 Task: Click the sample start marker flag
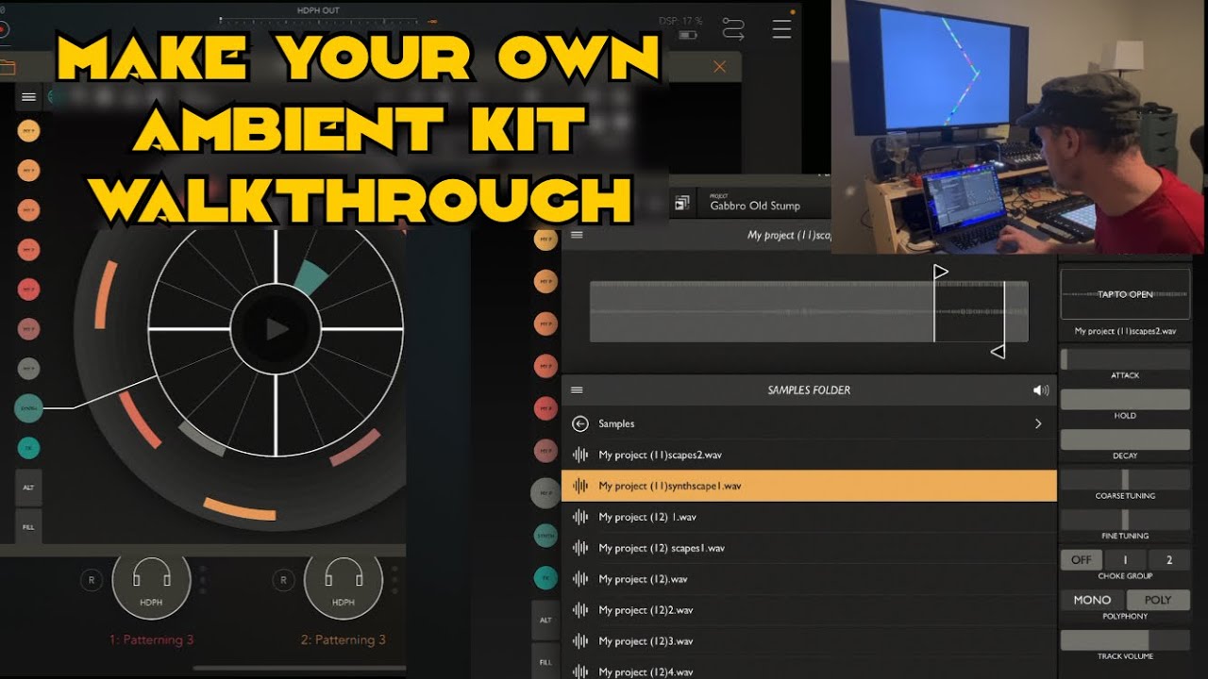940,273
